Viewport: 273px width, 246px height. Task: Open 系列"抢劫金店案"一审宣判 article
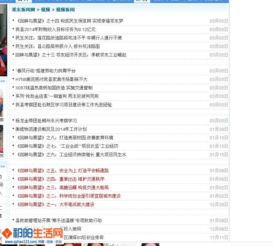[57, 96]
